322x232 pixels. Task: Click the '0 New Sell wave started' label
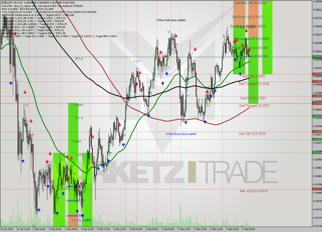coord(171,20)
